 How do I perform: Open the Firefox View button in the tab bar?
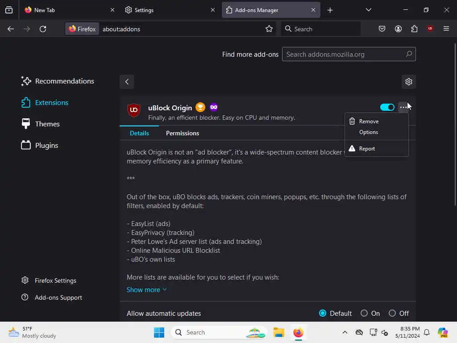coord(9,10)
